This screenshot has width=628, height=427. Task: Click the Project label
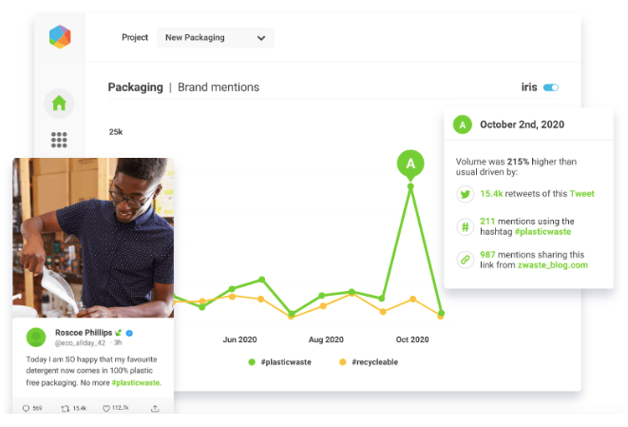coord(135,37)
